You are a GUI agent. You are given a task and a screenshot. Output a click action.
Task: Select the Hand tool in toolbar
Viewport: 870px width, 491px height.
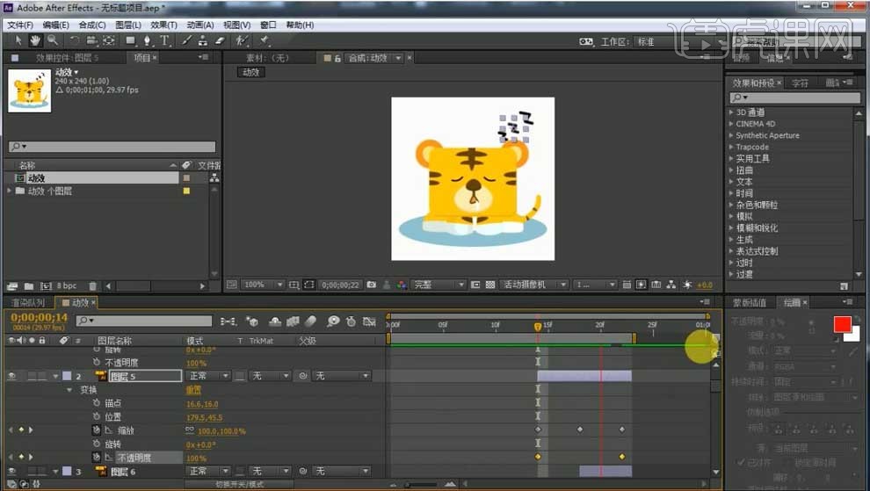[36, 40]
